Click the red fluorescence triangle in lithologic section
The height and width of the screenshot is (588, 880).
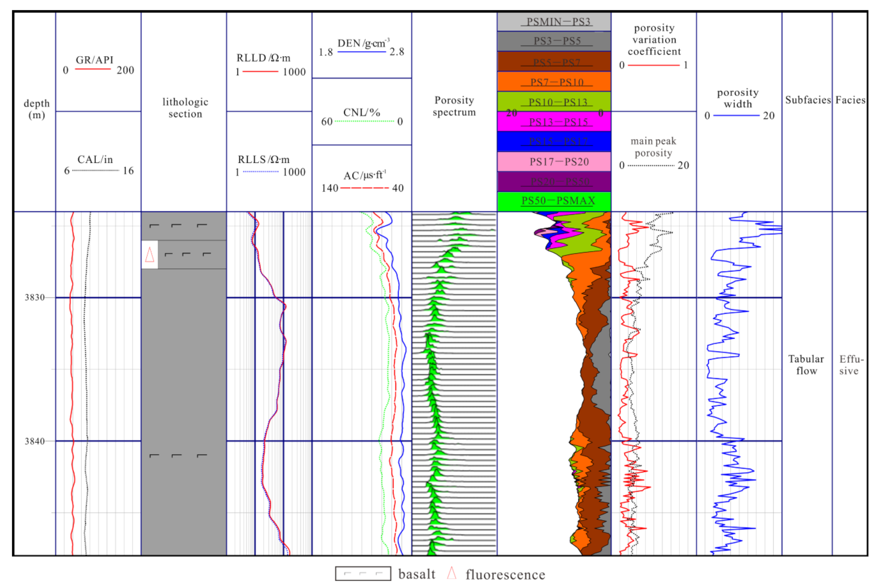pyautogui.click(x=150, y=255)
